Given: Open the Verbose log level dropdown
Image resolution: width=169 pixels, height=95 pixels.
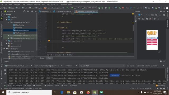Looking at the screenshot, I should (x=72, y=66).
